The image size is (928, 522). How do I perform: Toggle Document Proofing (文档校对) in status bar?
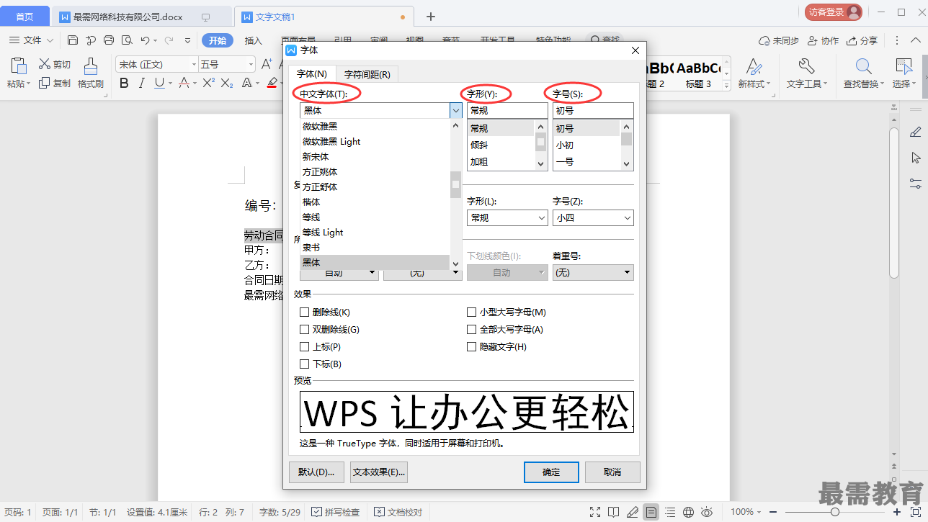398,512
